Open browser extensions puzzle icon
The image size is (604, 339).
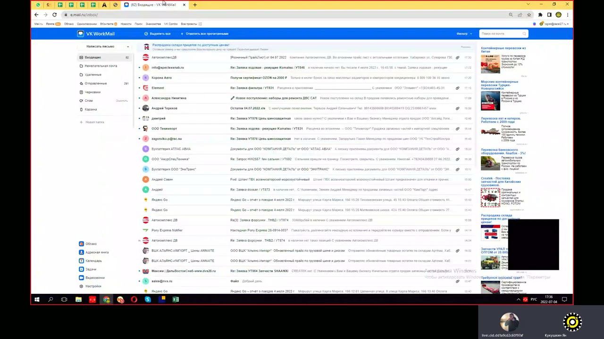(x=540, y=15)
